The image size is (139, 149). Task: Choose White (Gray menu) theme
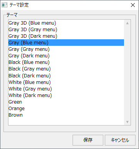[x=66, y=89]
